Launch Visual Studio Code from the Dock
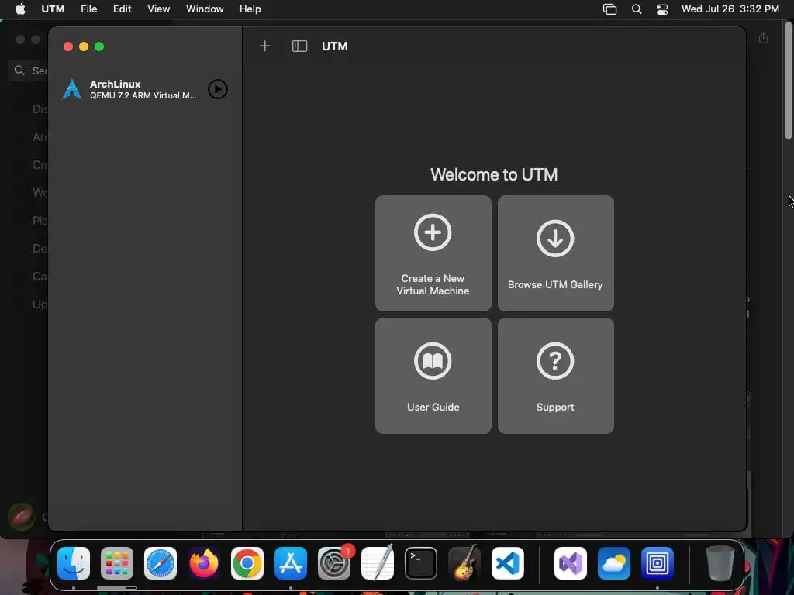This screenshot has height=595, width=794. tap(507, 563)
